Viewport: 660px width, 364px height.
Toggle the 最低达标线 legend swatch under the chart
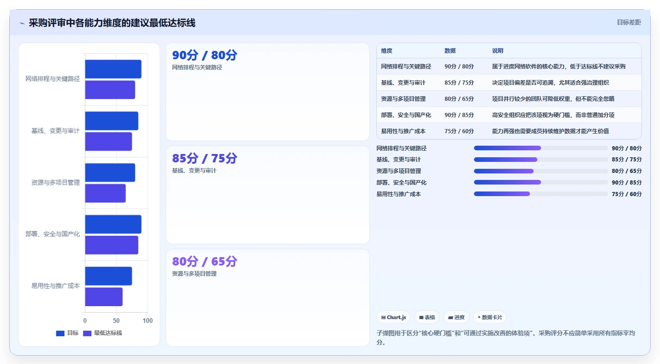[x=87, y=333]
